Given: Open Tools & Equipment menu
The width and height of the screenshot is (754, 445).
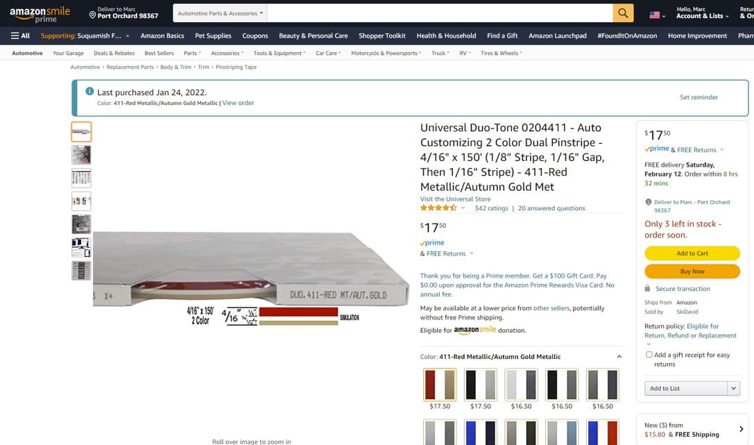Looking at the screenshot, I should point(280,53).
